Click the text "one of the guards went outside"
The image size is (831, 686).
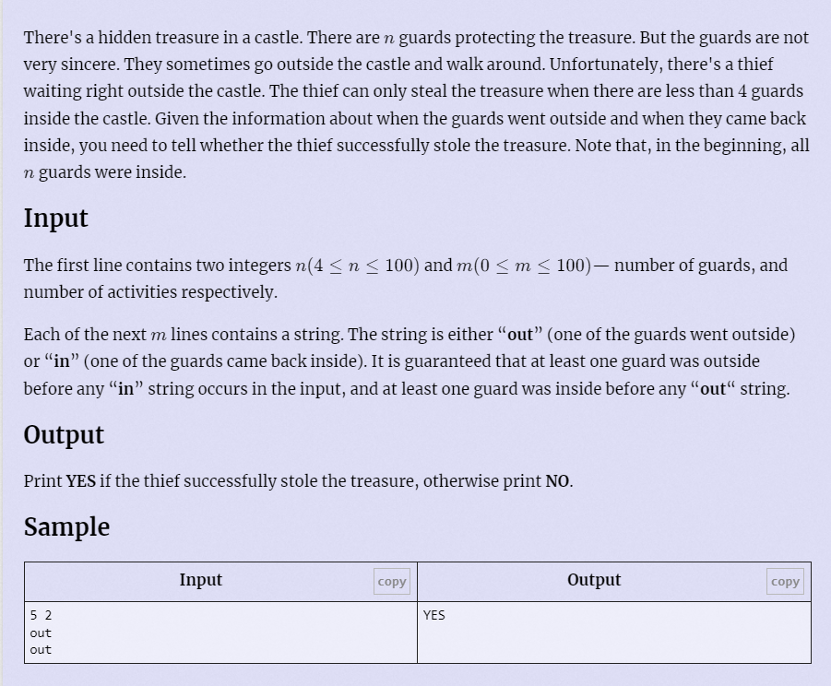pos(669,335)
